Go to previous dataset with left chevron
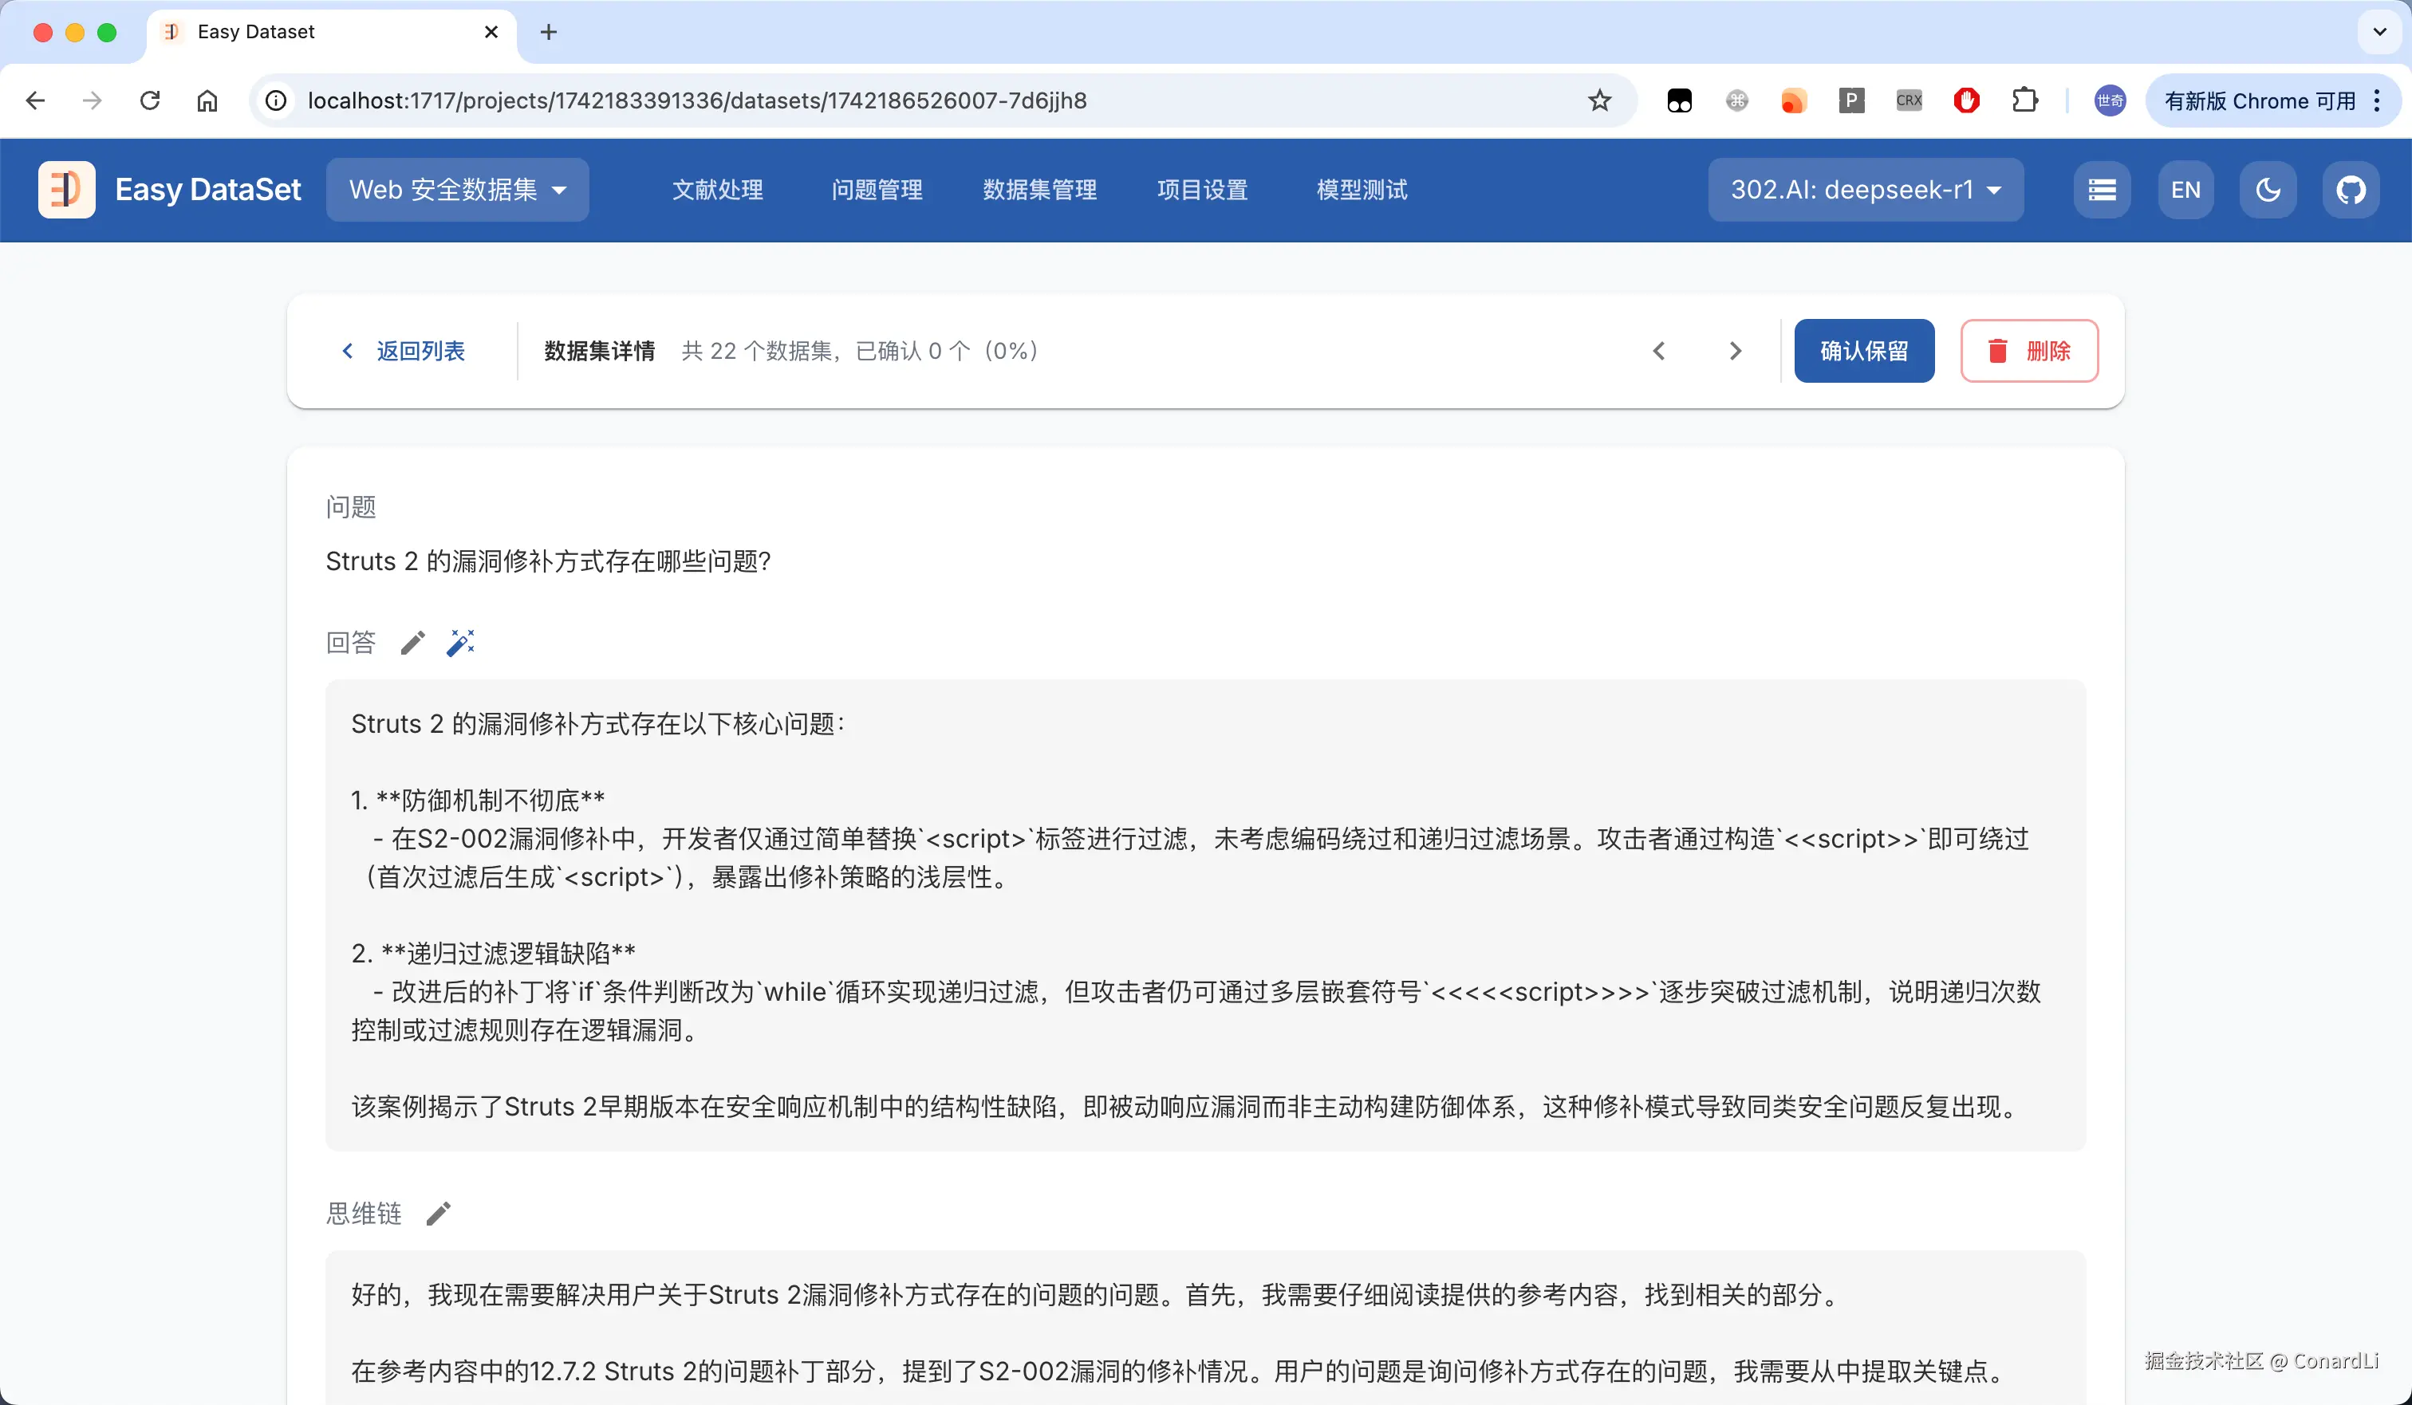This screenshot has width=2412, height=1405. 1659,351
